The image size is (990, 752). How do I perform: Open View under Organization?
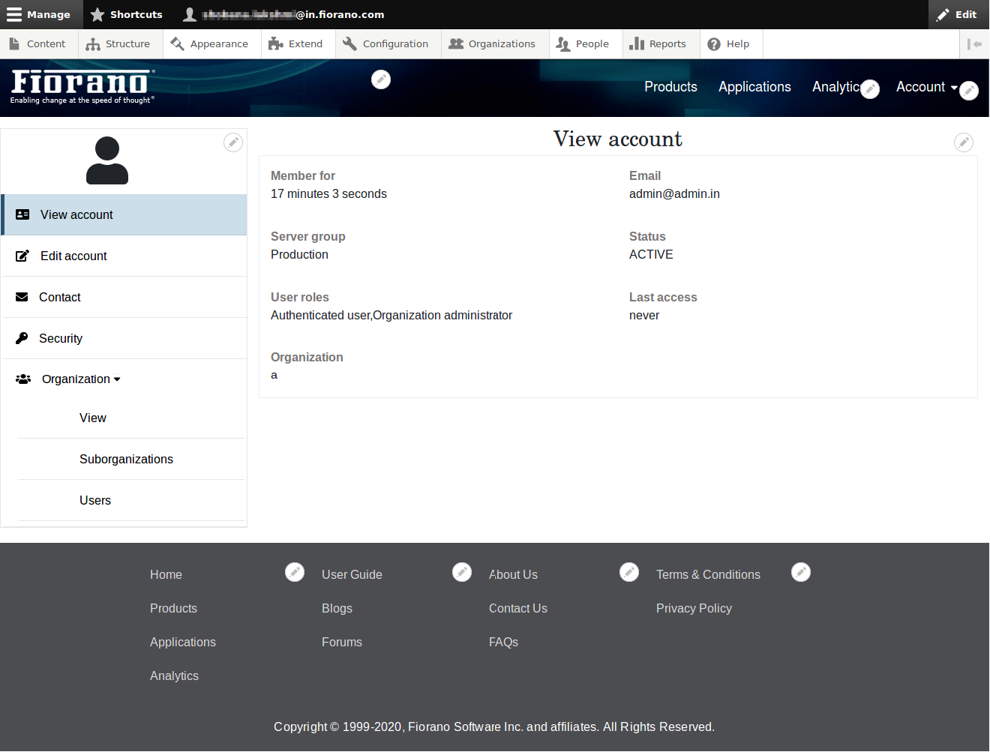click(93, 418)
